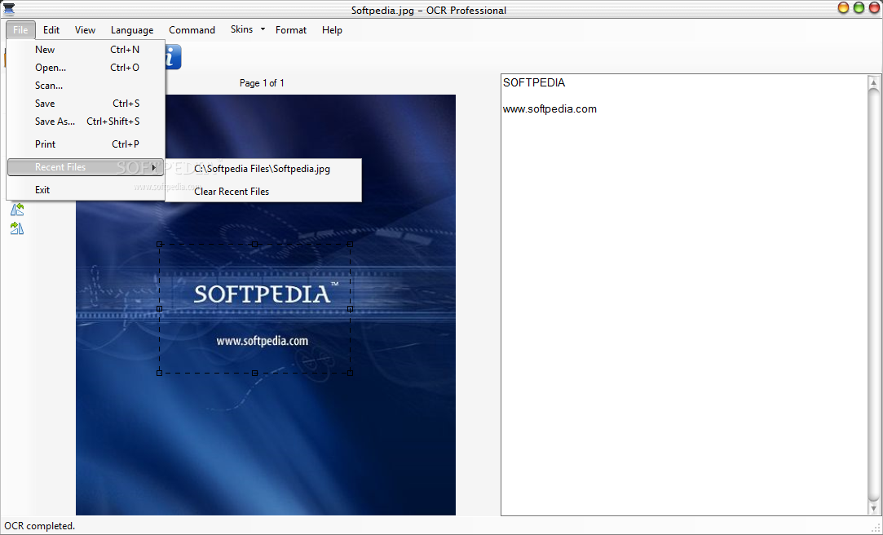
Task: Click the green maximize window button
Action: [859, 8]
